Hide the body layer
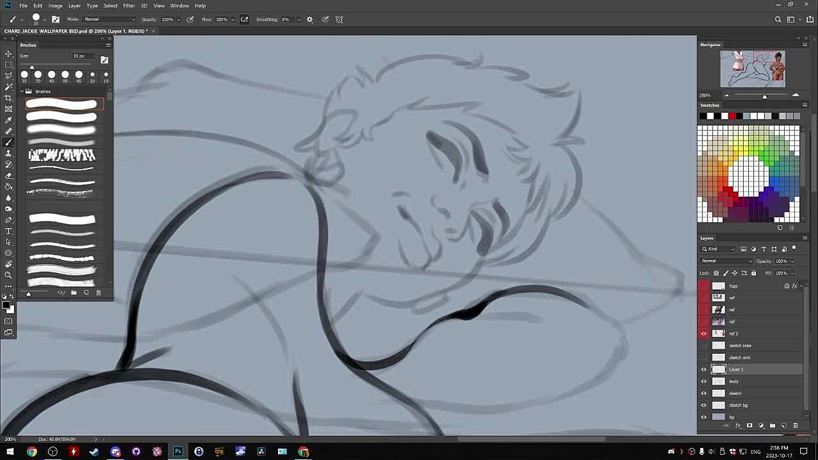 (704, 381)
